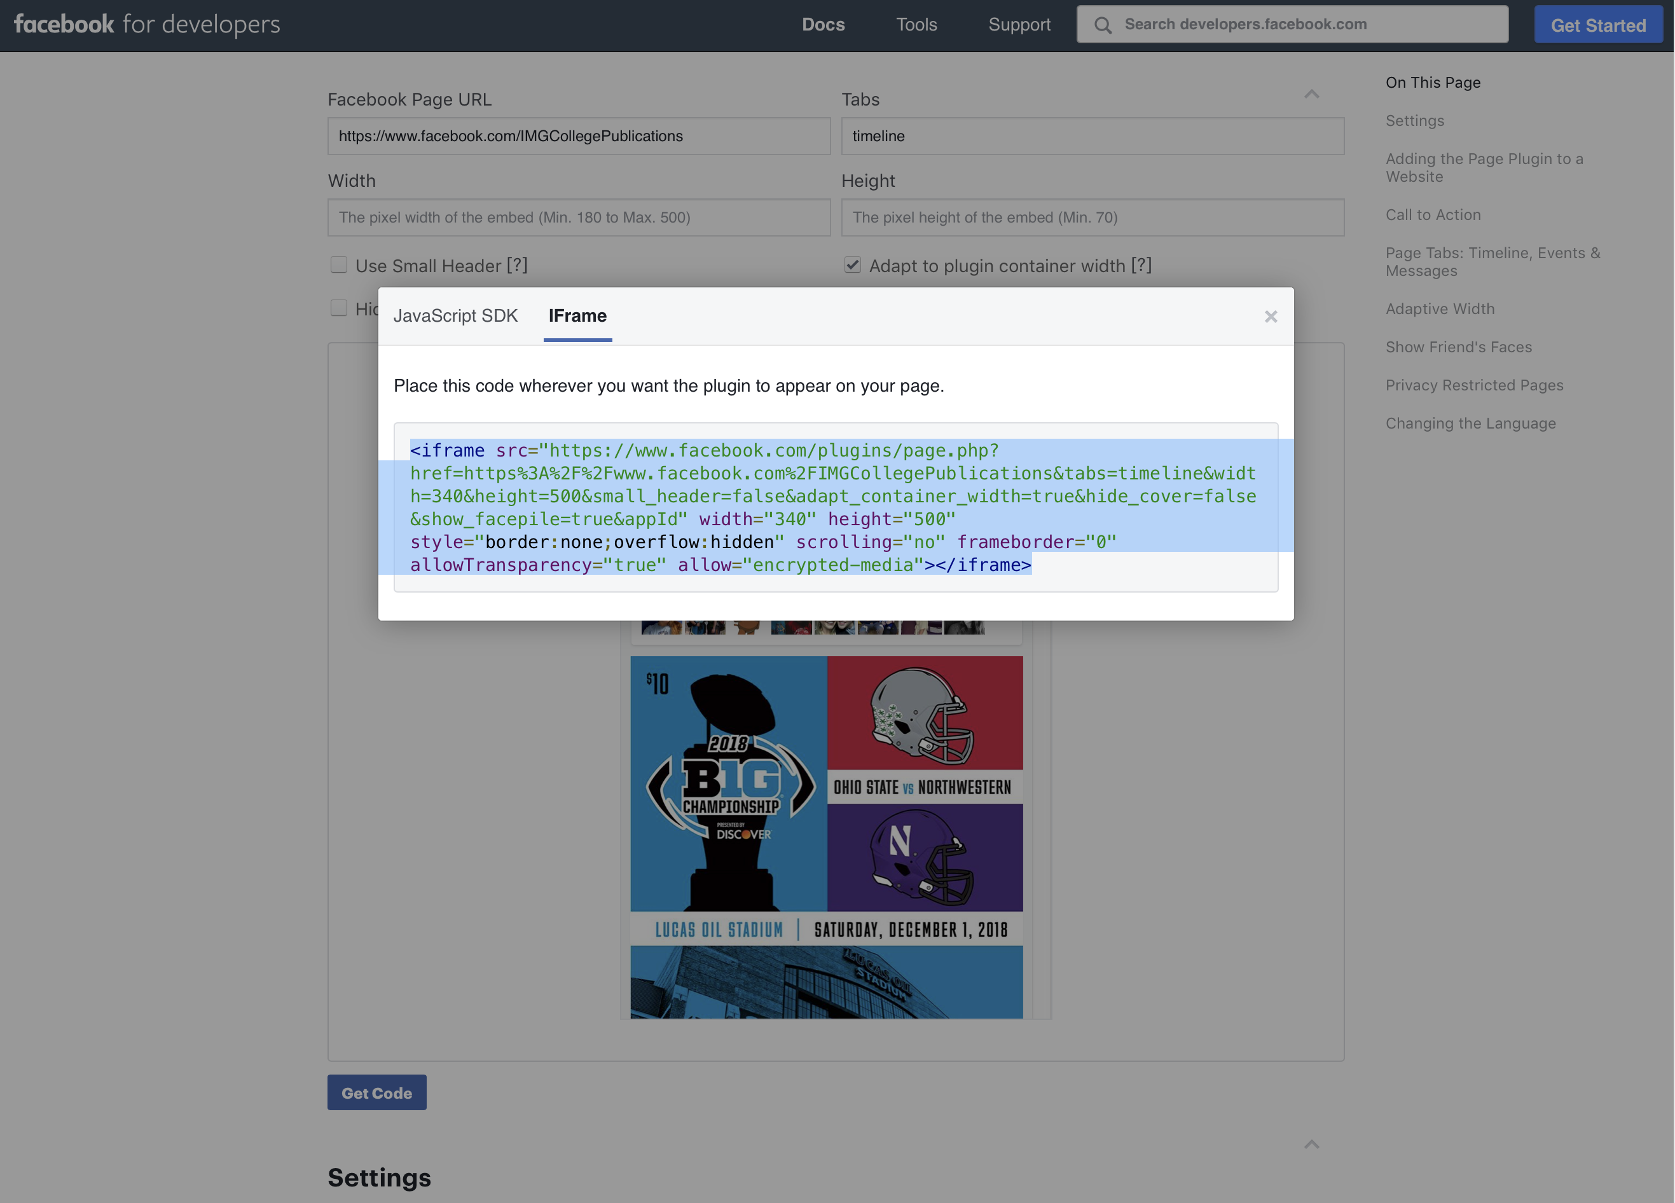Open the Docs menu

(x=823, y=24)
